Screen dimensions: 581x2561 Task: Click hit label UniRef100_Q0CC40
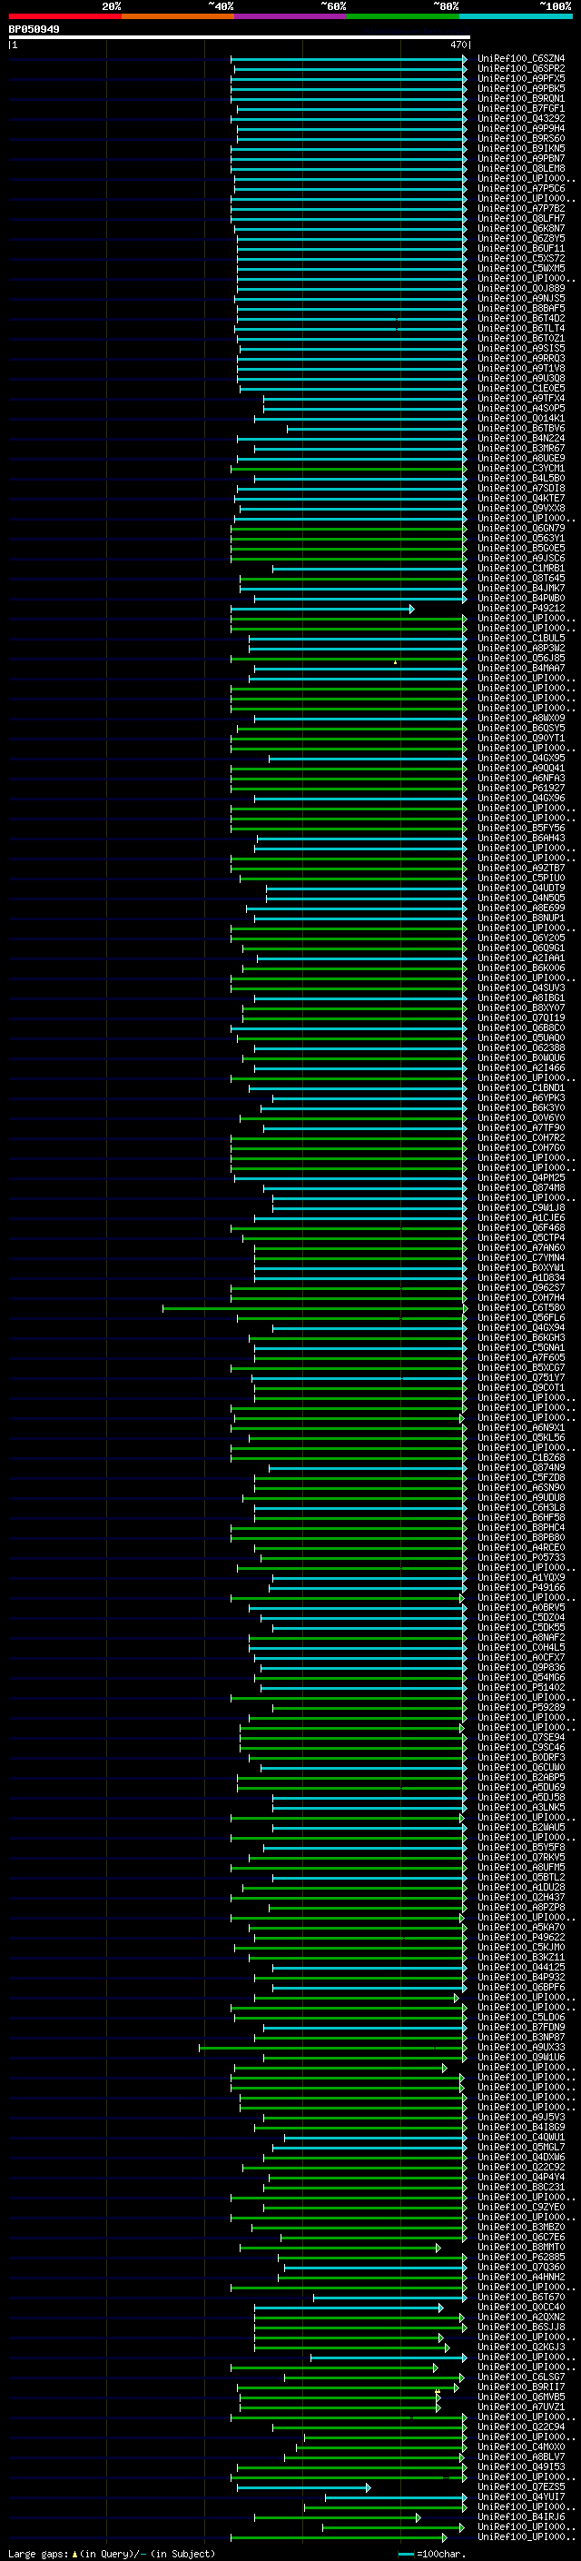click(521, 2307)
